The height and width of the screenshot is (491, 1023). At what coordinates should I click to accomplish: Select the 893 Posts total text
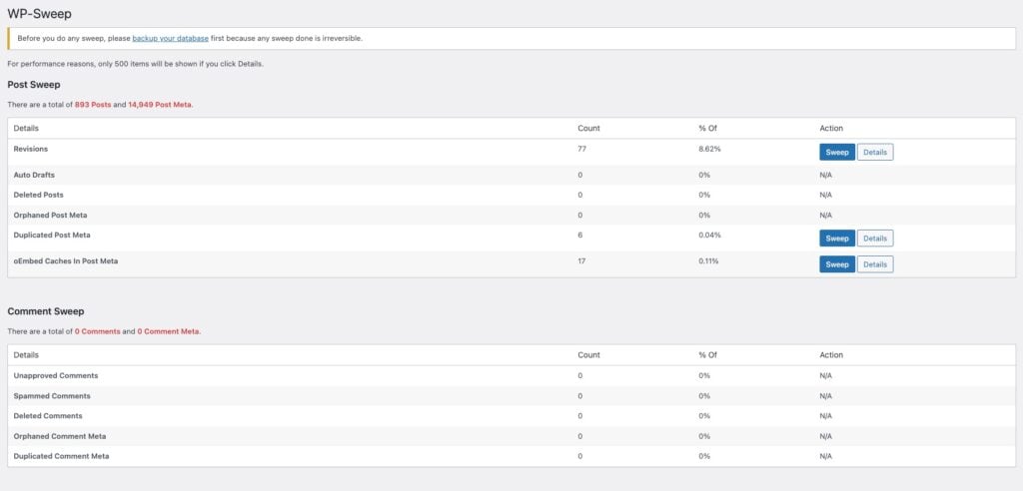tap(94, 104)
